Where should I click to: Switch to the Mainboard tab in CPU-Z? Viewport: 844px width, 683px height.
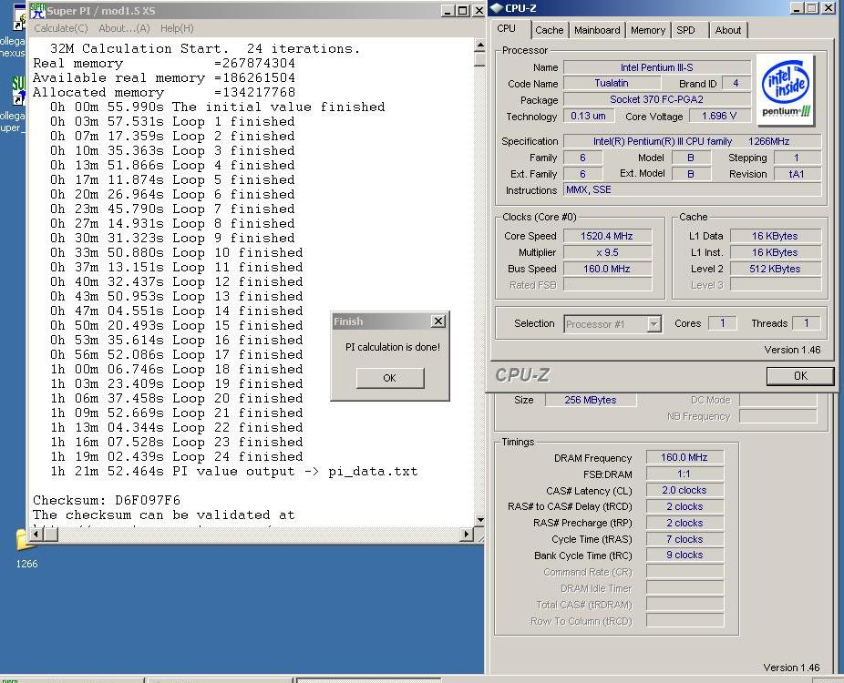point(597,30)
